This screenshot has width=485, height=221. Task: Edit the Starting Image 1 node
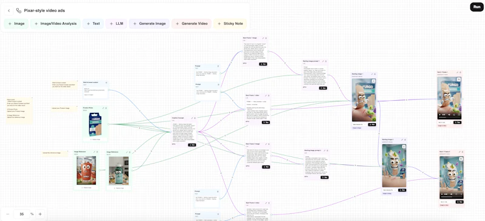point(371,74)
